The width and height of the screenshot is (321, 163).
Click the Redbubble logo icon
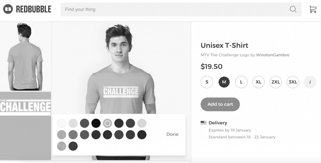click(x=8, y=9)
